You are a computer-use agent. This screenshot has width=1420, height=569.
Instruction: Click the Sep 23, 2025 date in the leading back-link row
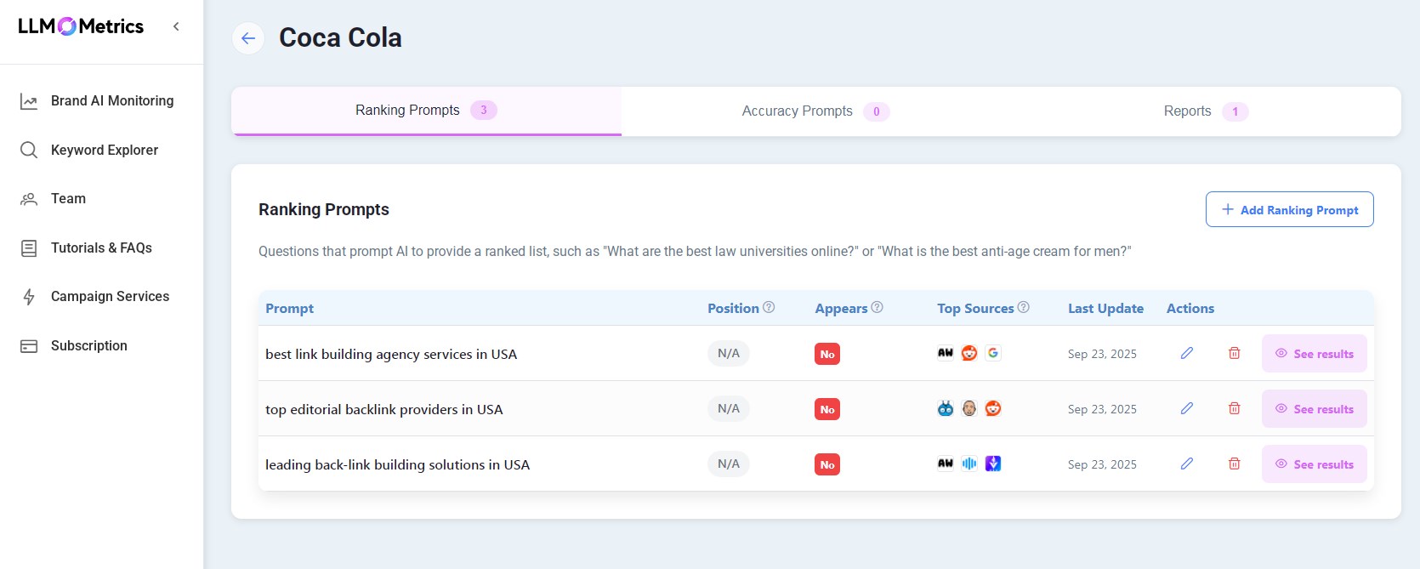pyautogui.click(x=1102, y=464)
